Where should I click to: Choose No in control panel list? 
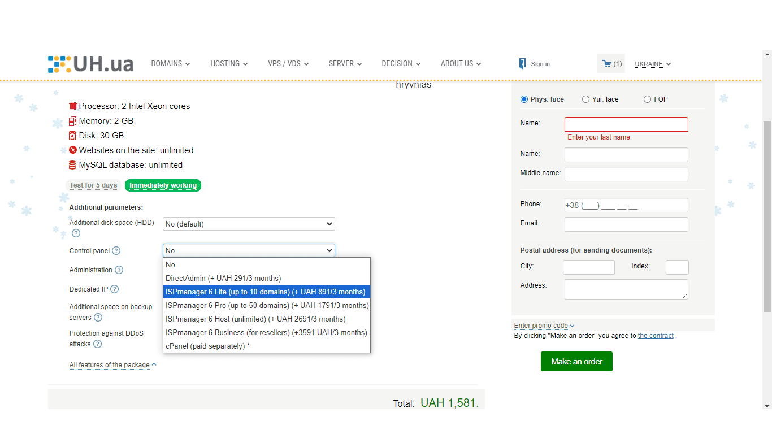pyautogui.click(x=267, y=264)
